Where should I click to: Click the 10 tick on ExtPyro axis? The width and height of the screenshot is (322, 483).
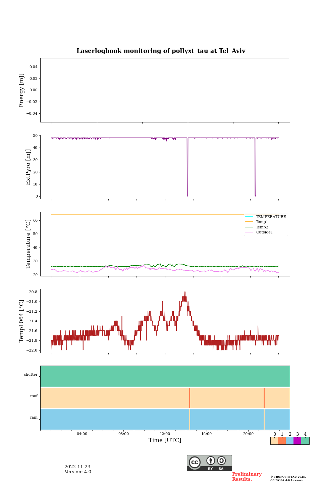click(36, 184)
